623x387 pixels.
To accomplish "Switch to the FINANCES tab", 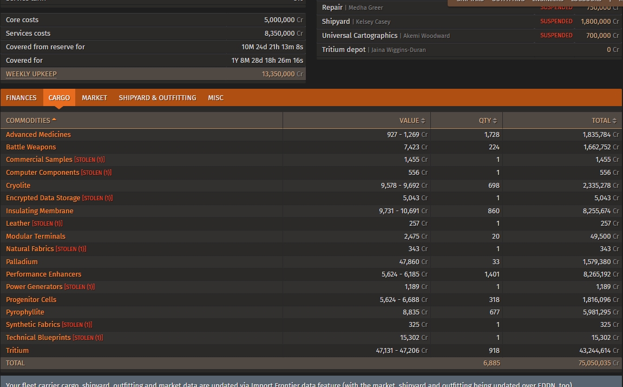I will (21, 98).
